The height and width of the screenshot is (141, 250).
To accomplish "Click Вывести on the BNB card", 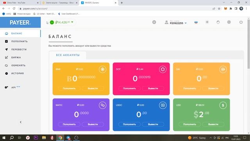I will [x=93, y=89].
